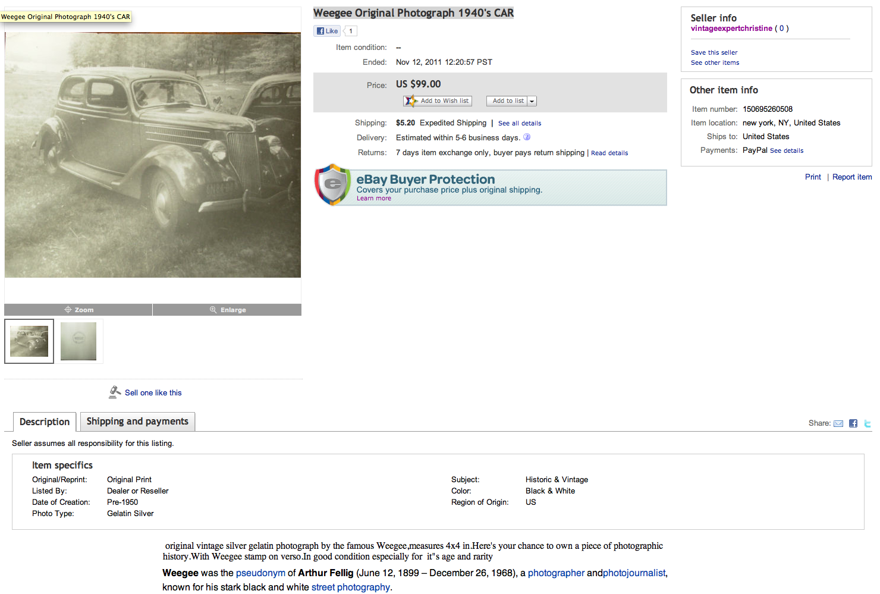Follow the street photography link
The width and height of the screenshot is (880, 594).
pos(351,587)
